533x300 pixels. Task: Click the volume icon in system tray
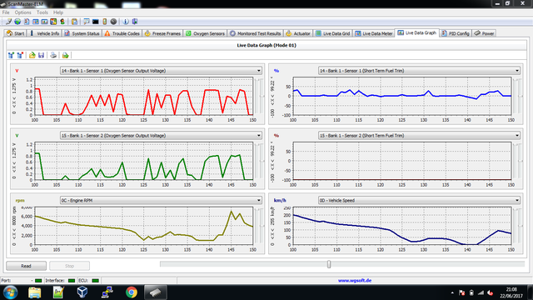coord(490,292)
